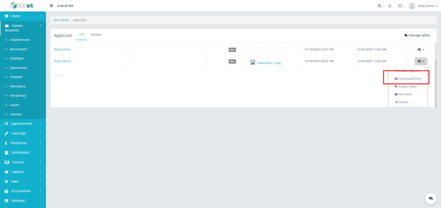Screen dimensions: 441x208
Task: Click the Sales cart icon
Action: point(6,182)
